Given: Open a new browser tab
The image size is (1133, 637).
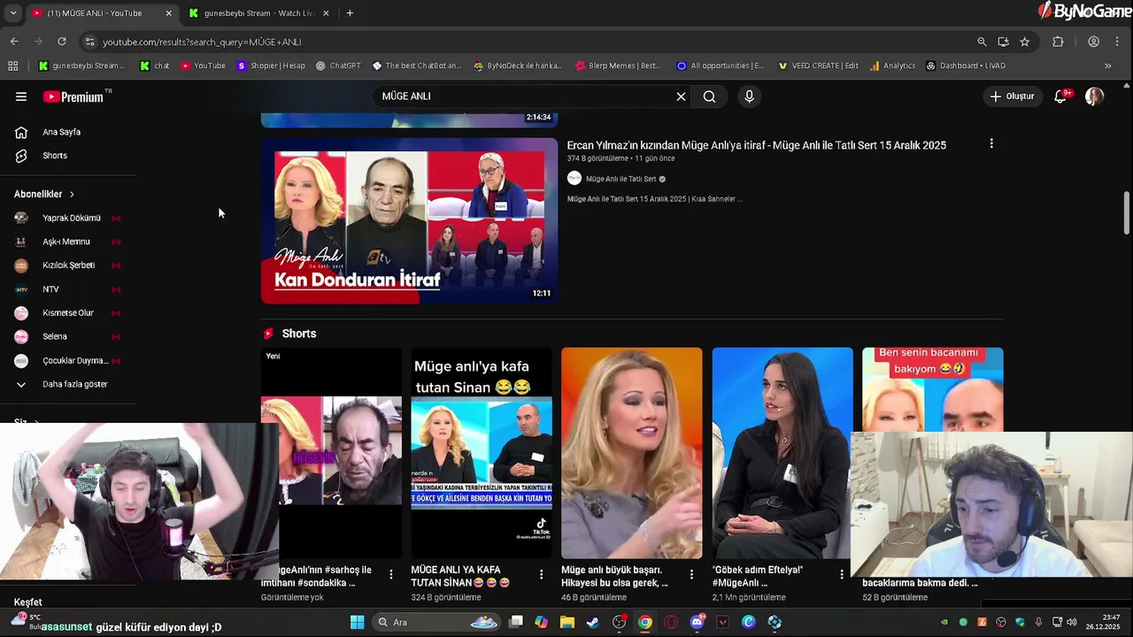Looking at the screenshot, I should click(x=350, y=13).
